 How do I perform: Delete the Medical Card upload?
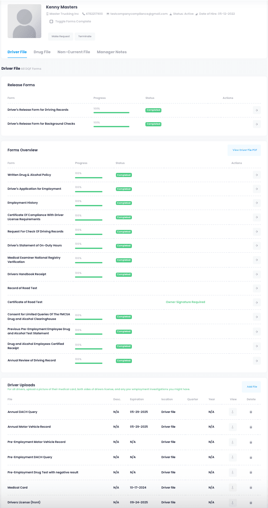(251, 487)
